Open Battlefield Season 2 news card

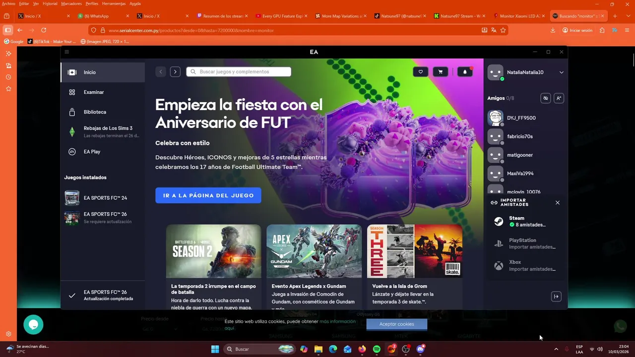click(x=213, y=267)
